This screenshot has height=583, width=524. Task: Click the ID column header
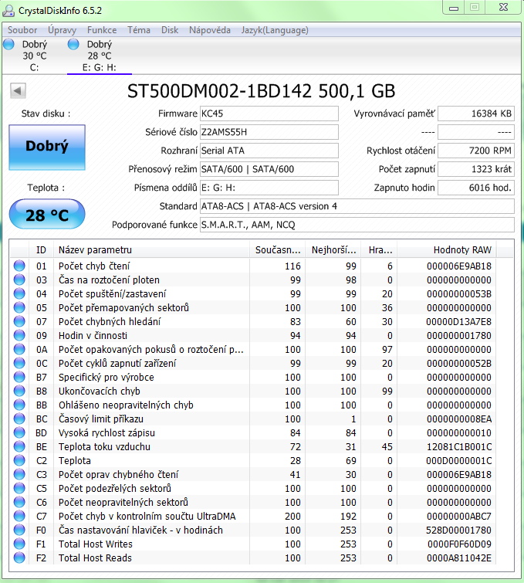(x=41, y=250)
